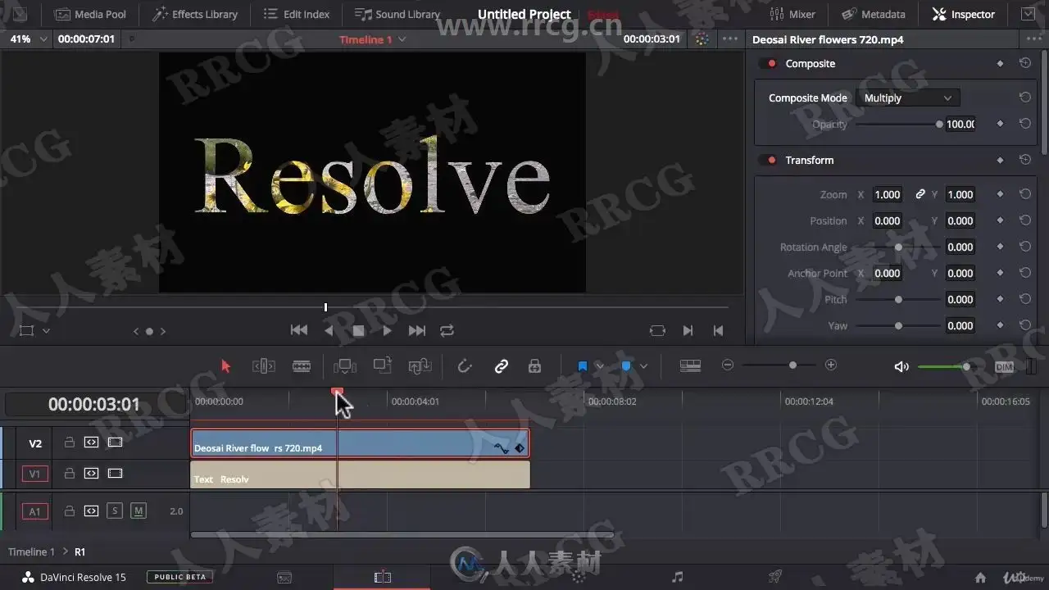Screen dimensions: 1049x590
Task: Toggle the Composite section enable dot
Action: (x=771, y=63)
